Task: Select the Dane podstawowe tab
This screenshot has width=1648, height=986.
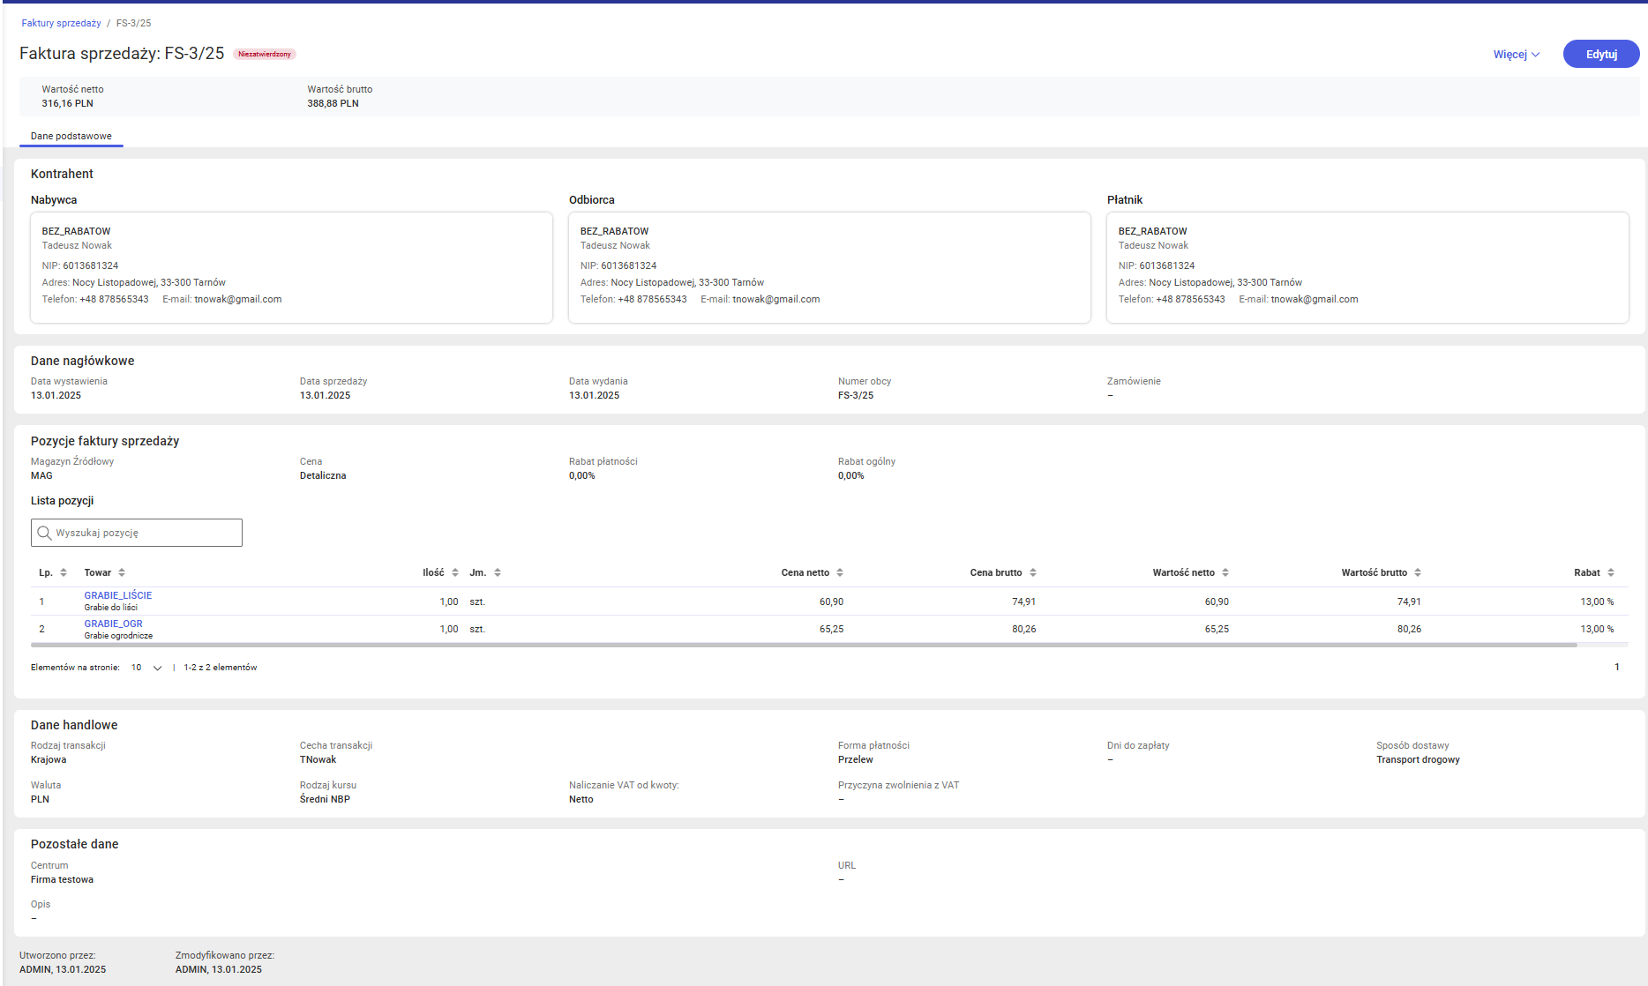Action: pyautogui.click(x=71, y=136)
